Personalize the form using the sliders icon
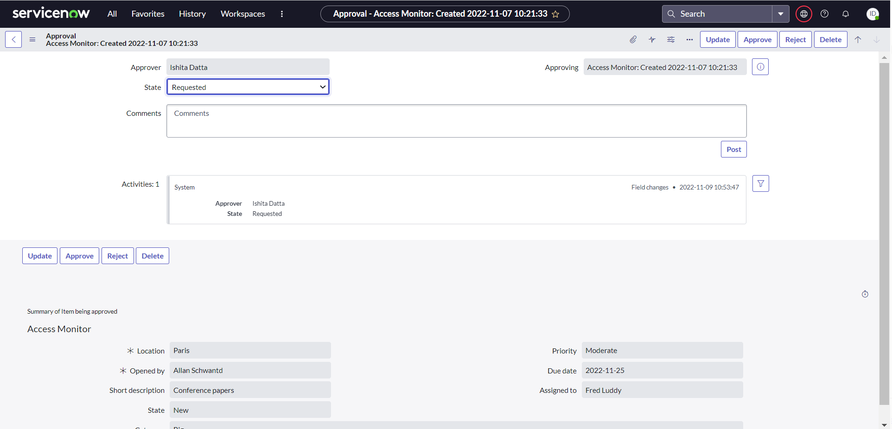 pyautogui.click(x=671, y=39)
